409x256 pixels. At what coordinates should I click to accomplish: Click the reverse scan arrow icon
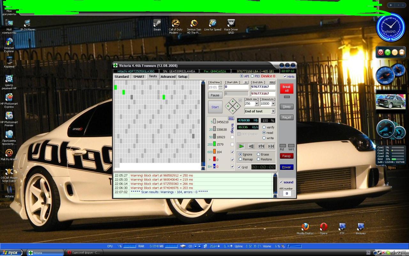tap(251, 146)
